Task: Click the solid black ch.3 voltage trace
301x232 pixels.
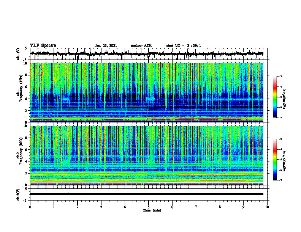Action: click(x=147, y=194)
